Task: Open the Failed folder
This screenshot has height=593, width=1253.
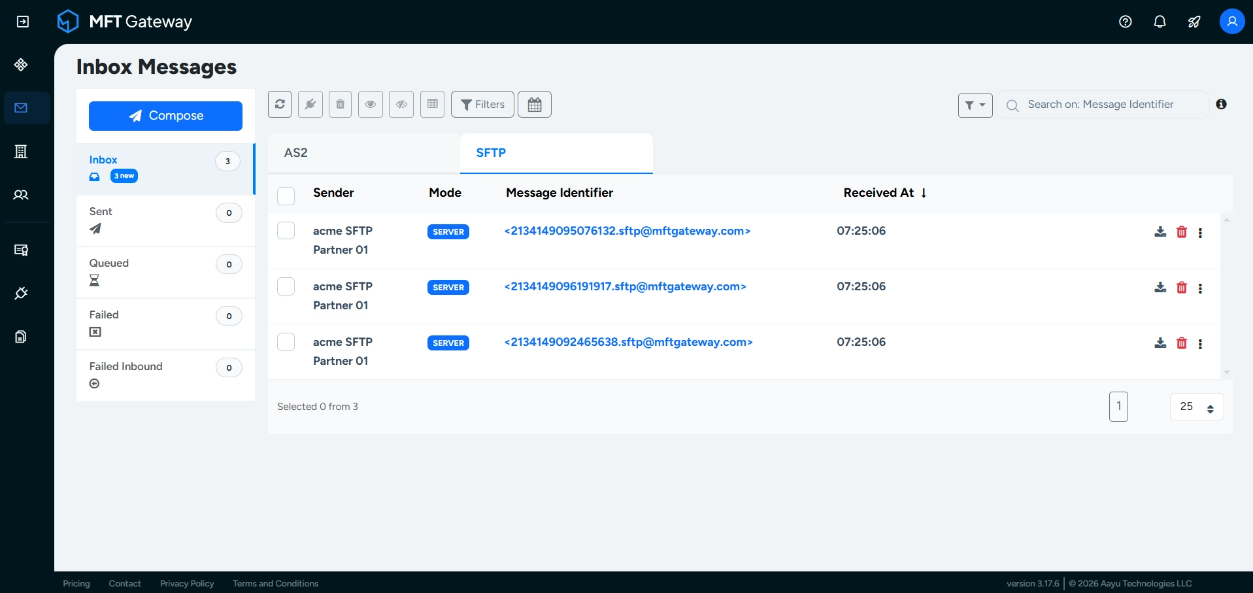Action: (x=165, y=324)
